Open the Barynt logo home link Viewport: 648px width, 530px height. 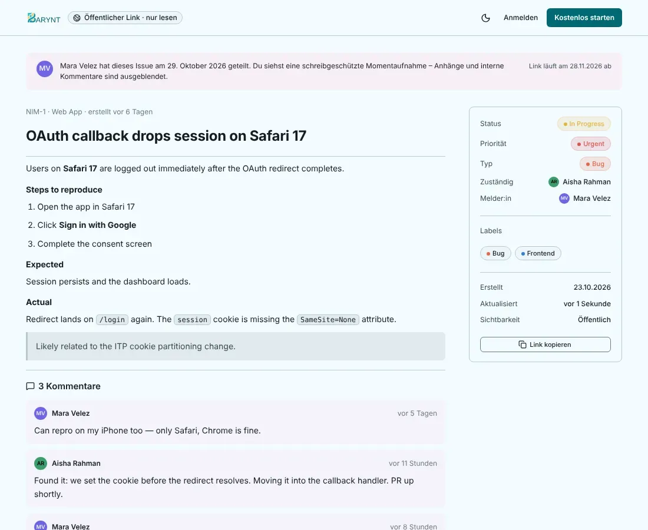coord(44,18)
